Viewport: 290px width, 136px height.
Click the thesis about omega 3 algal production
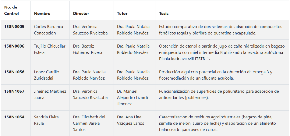tap(216, 75)
